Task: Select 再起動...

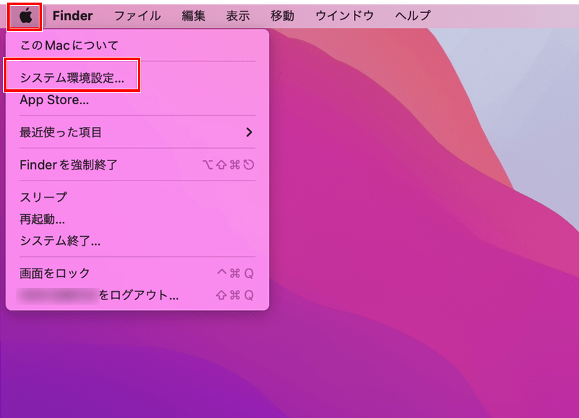Action: click(x=137, y=219)
